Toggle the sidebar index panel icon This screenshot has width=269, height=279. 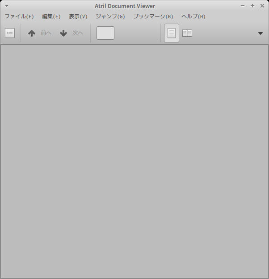point(10,33)
